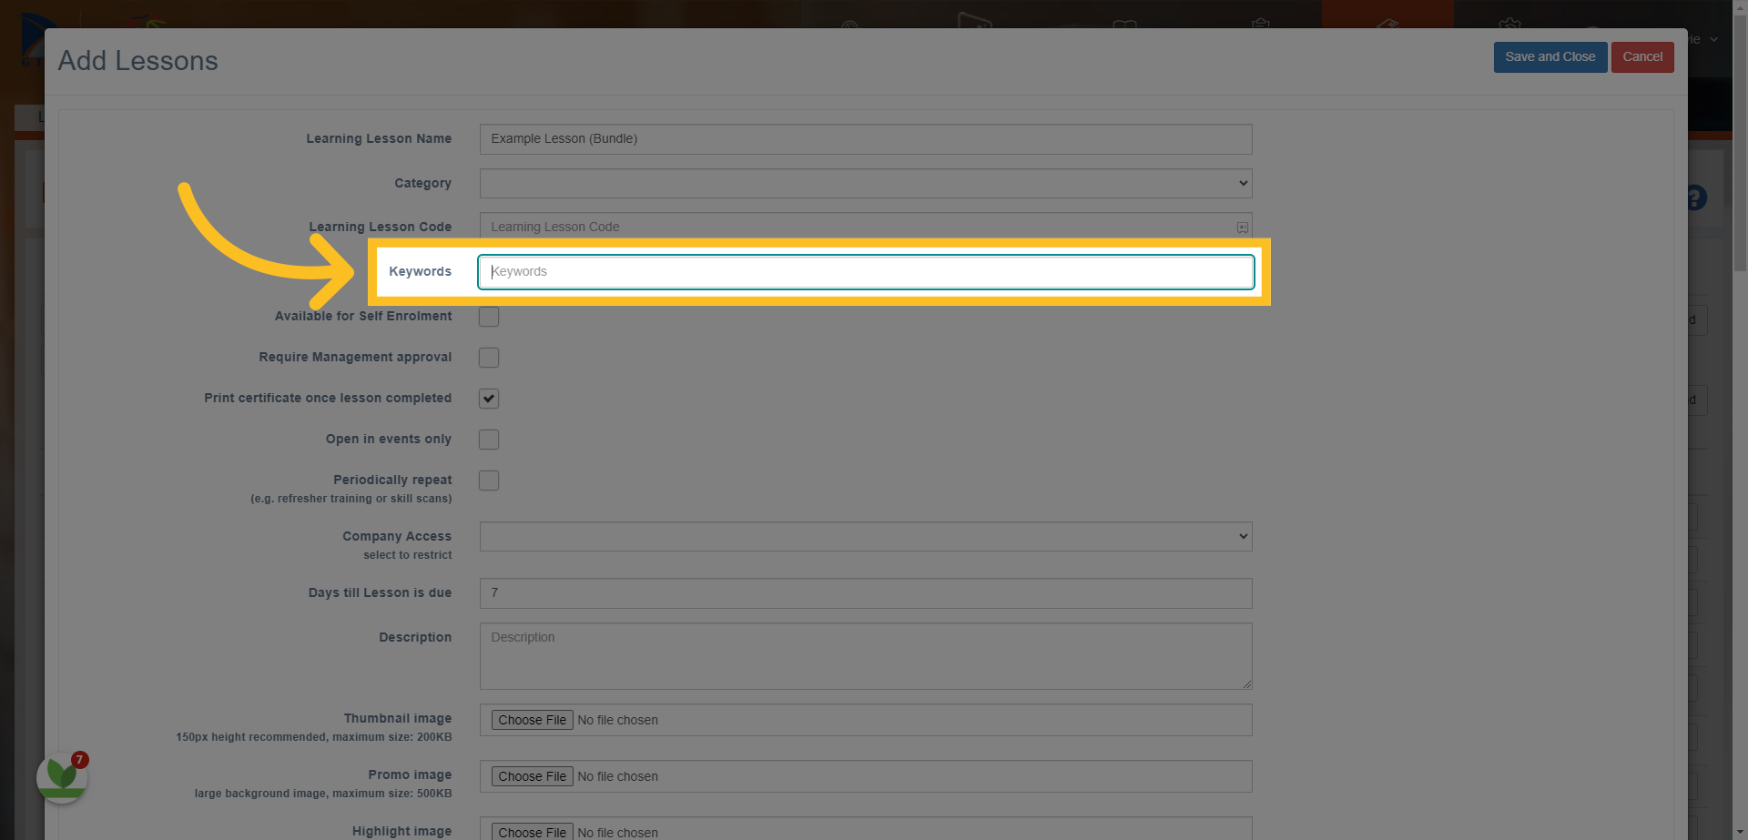
Task: Toggle Open in events only checkbox
Action: pos(489,440)
